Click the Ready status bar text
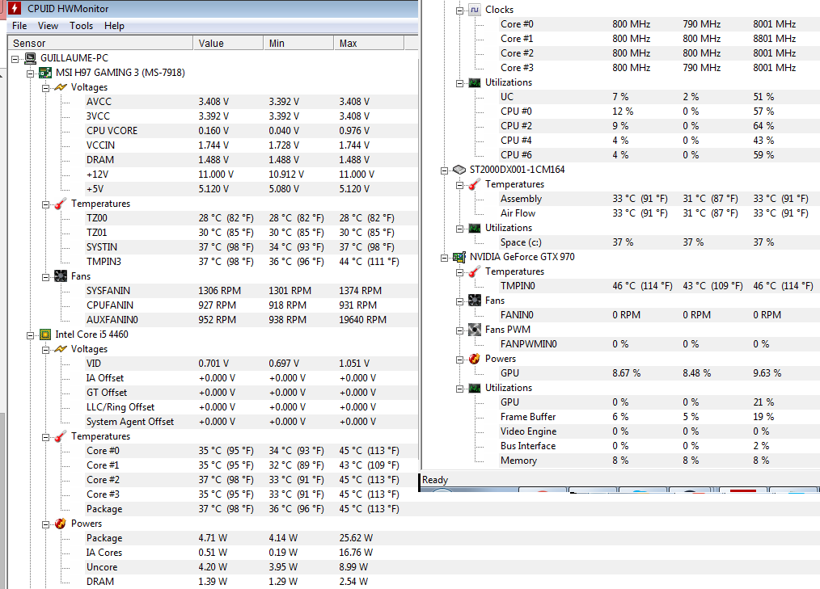Screen dimensions: 820x589 pyautogui.click(x=435, y=480)
